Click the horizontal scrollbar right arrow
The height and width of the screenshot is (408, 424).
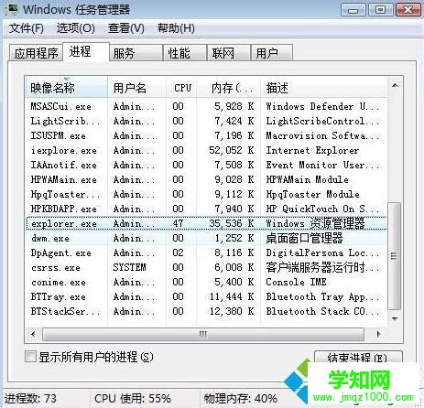379,334
